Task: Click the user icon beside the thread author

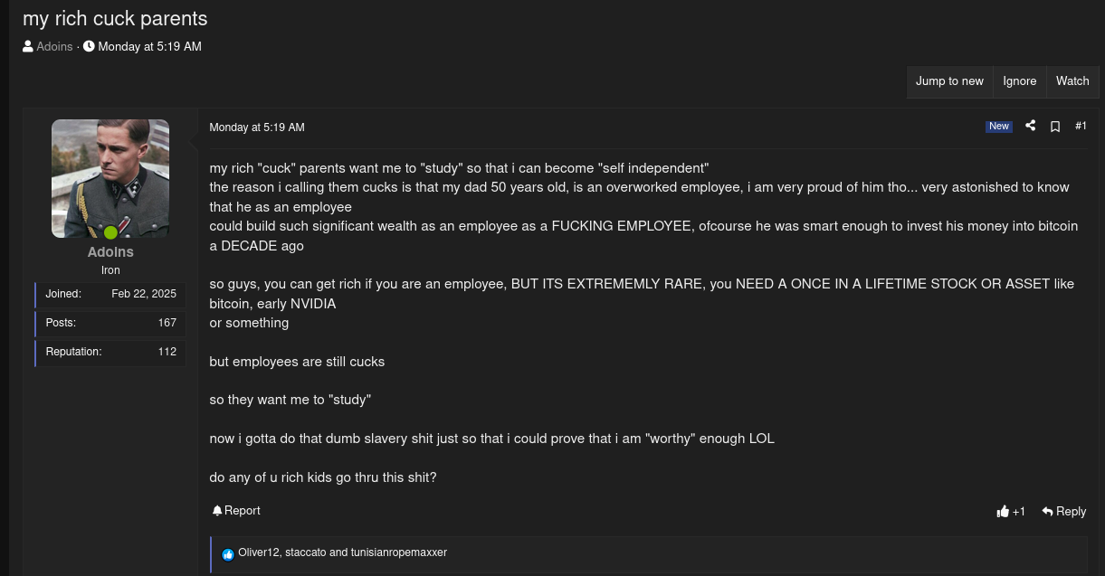Action: (x=28, y=47)
